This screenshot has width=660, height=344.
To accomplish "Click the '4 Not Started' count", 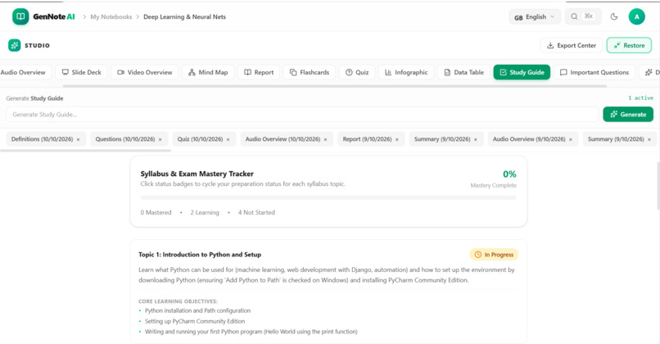I will 256,213.
